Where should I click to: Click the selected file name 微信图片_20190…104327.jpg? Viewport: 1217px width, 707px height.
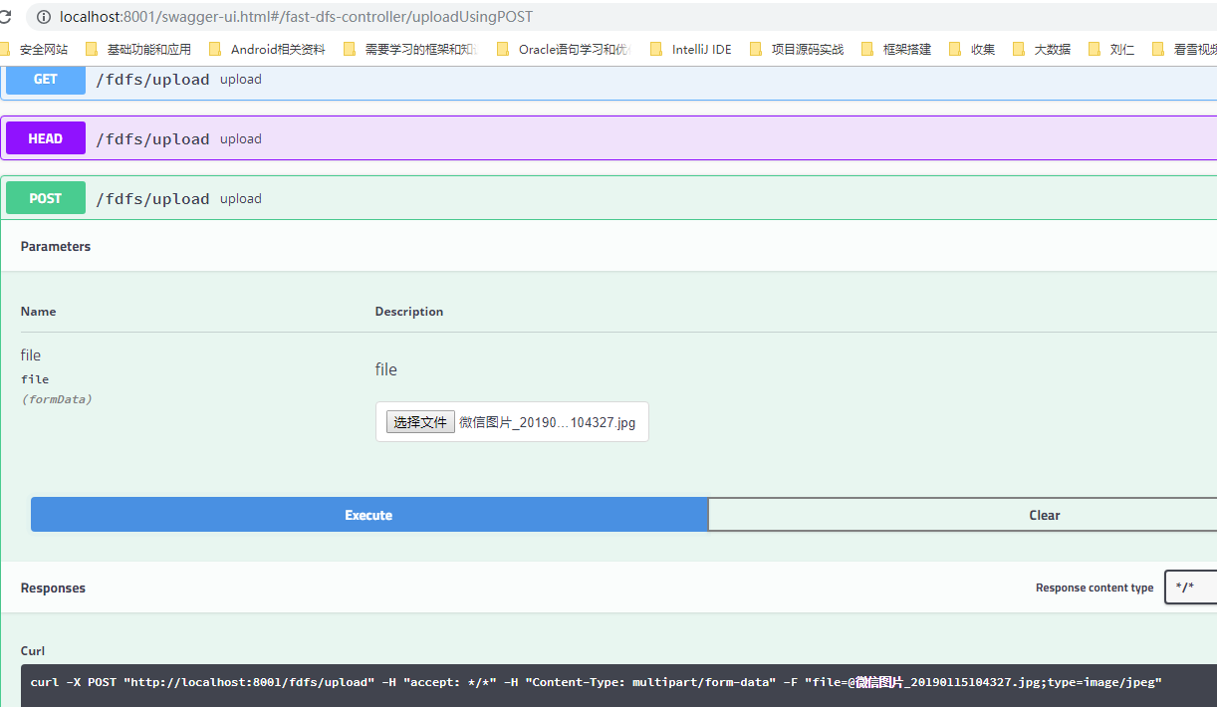[547, 422]
